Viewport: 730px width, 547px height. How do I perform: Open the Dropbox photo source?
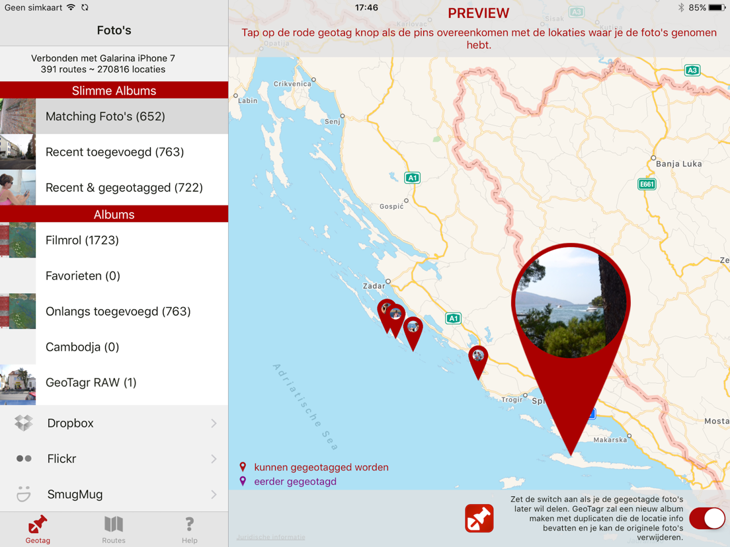[x=114, y=423]
